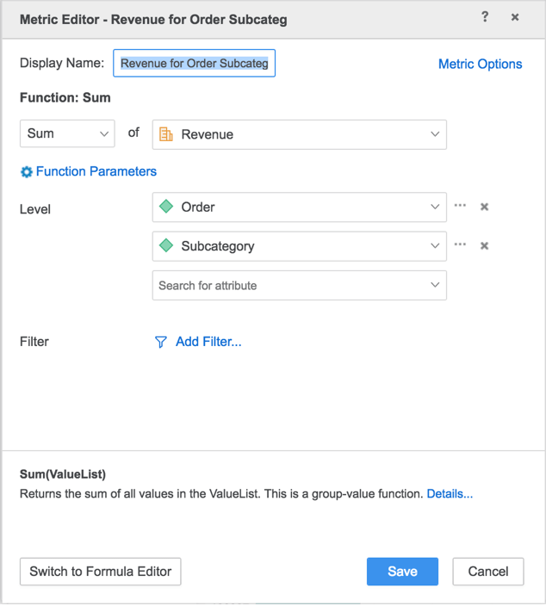
Task: Open Metric Options link
Action: [x=480, y=64]
